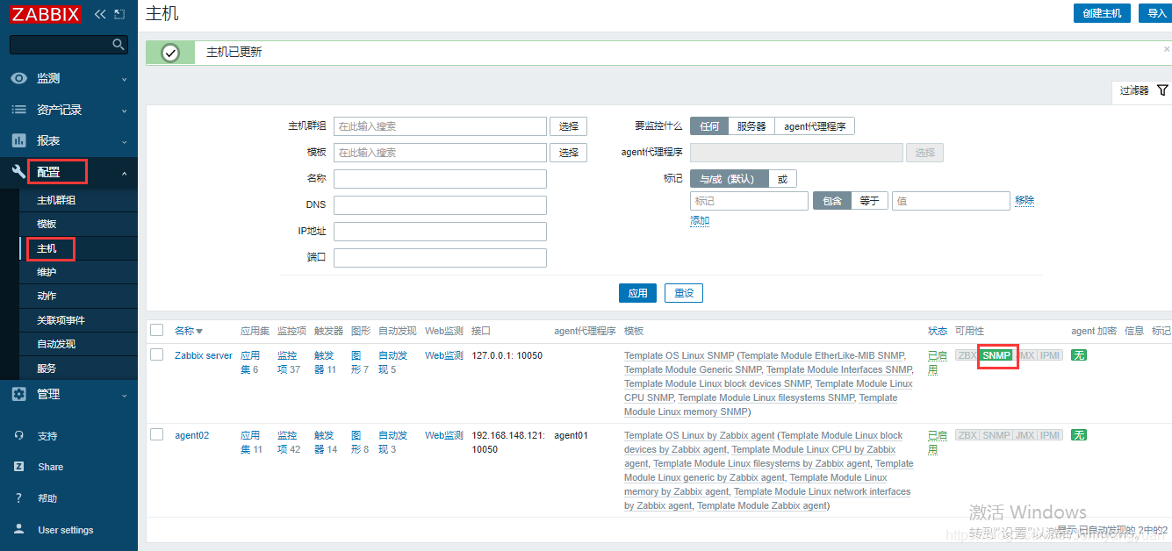Click the 支持 headset icon
Screen dimensions: 1172x551
pos(18,436)
